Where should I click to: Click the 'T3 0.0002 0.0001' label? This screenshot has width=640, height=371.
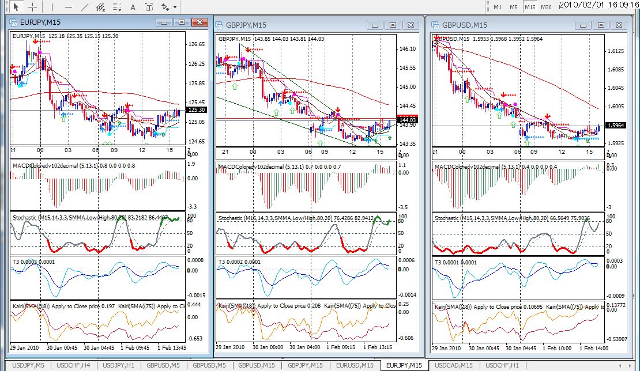coord(239,262)
